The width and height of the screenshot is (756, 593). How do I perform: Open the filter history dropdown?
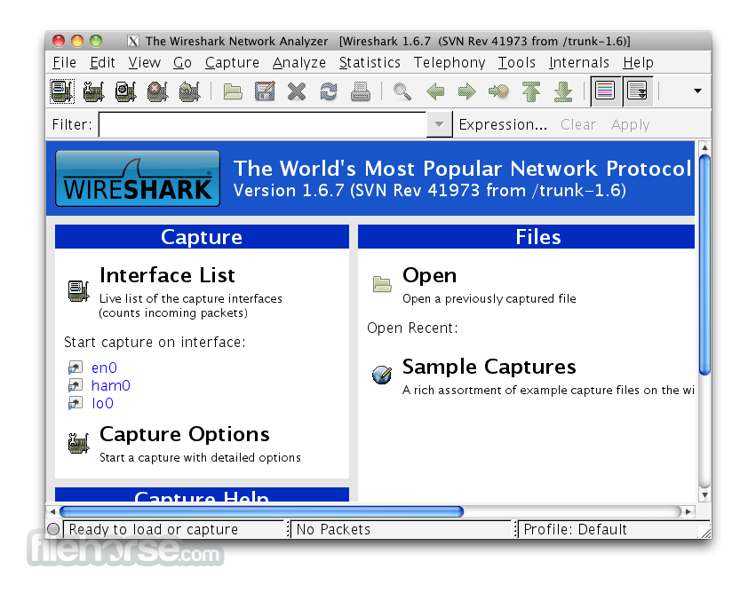439,124
